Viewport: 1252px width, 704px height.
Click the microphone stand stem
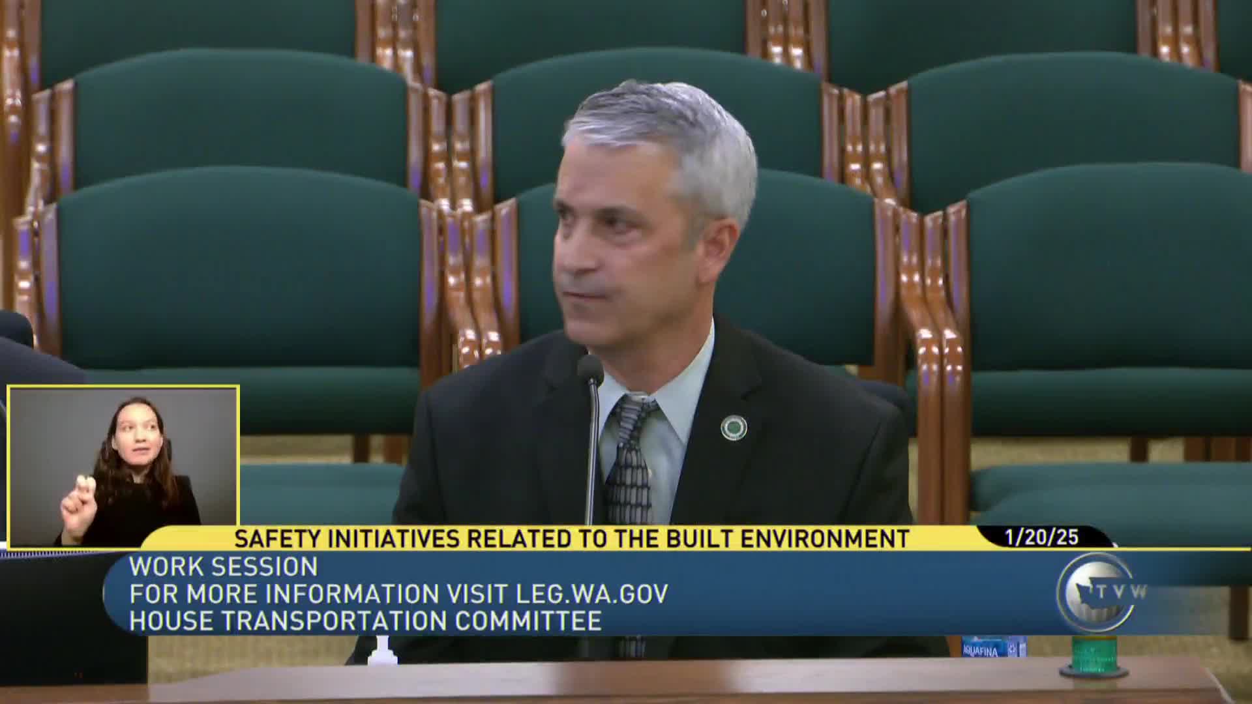[593, 456]
